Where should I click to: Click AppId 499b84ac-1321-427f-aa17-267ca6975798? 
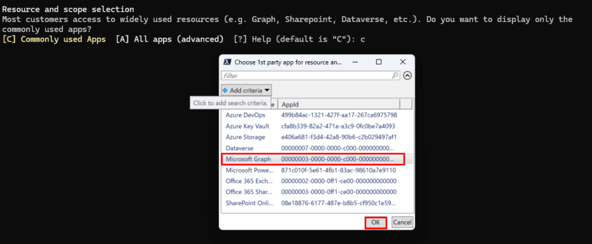tap(339, 115)
